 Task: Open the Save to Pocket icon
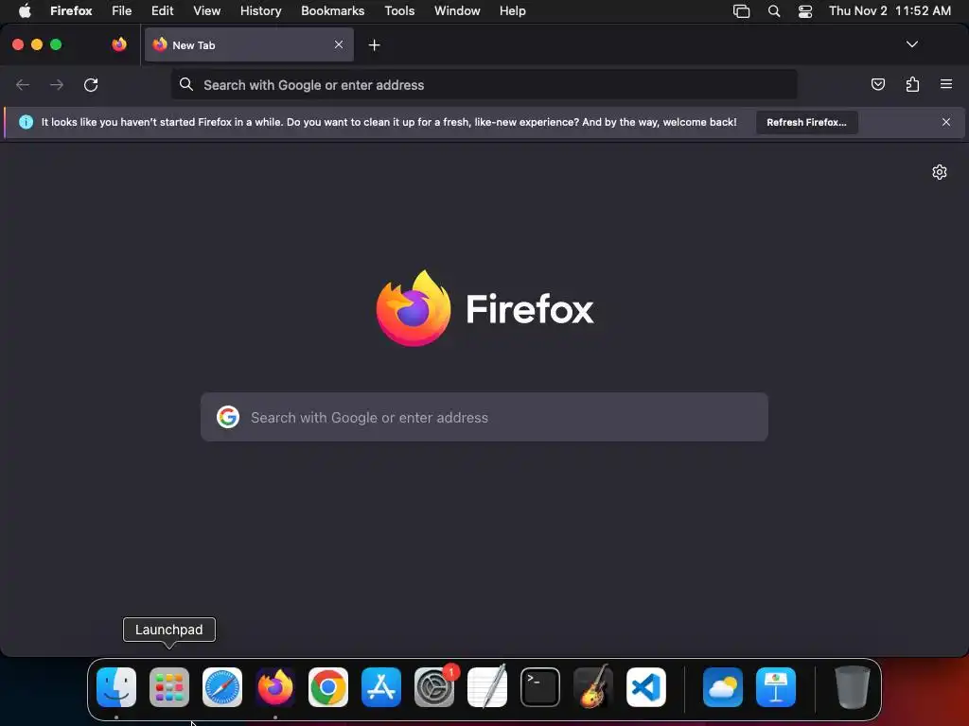[877, 84]
